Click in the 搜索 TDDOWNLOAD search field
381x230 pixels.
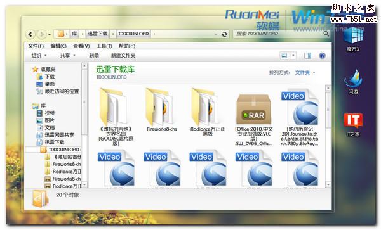[x=278, y=34]
